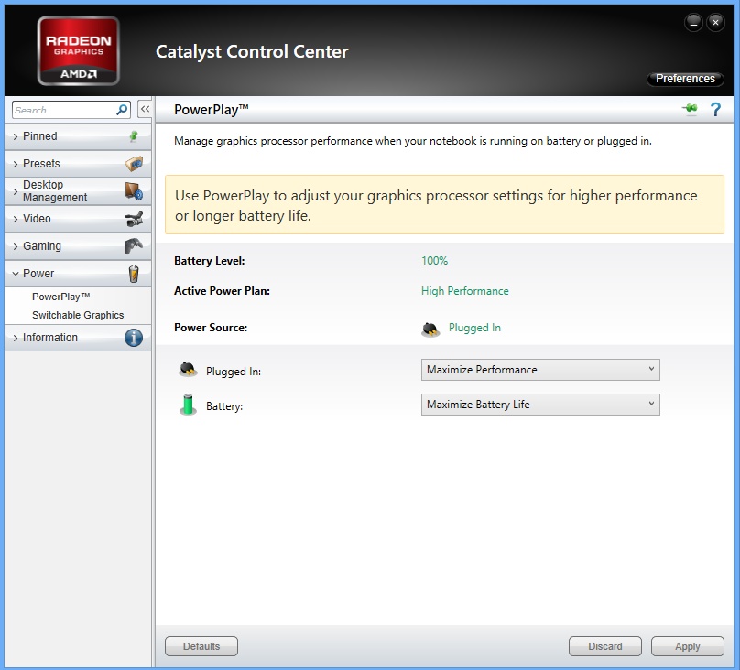The height and width of the screenshot is (670, 740).
Task: Click the Plugged In power source text
Action: coord(474,328)
